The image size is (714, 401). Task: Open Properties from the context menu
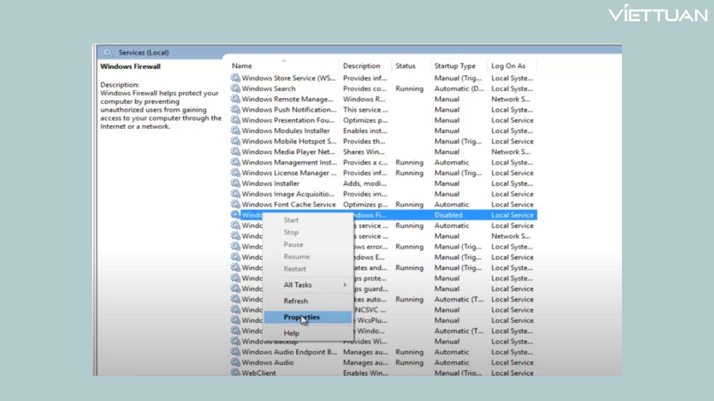(x=302, y=317)
